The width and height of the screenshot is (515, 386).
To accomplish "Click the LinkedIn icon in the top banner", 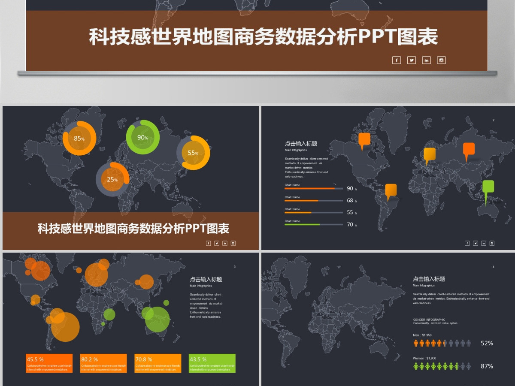I will coord(426,60).
